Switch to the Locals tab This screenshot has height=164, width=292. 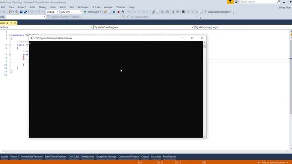pos(5,157)
